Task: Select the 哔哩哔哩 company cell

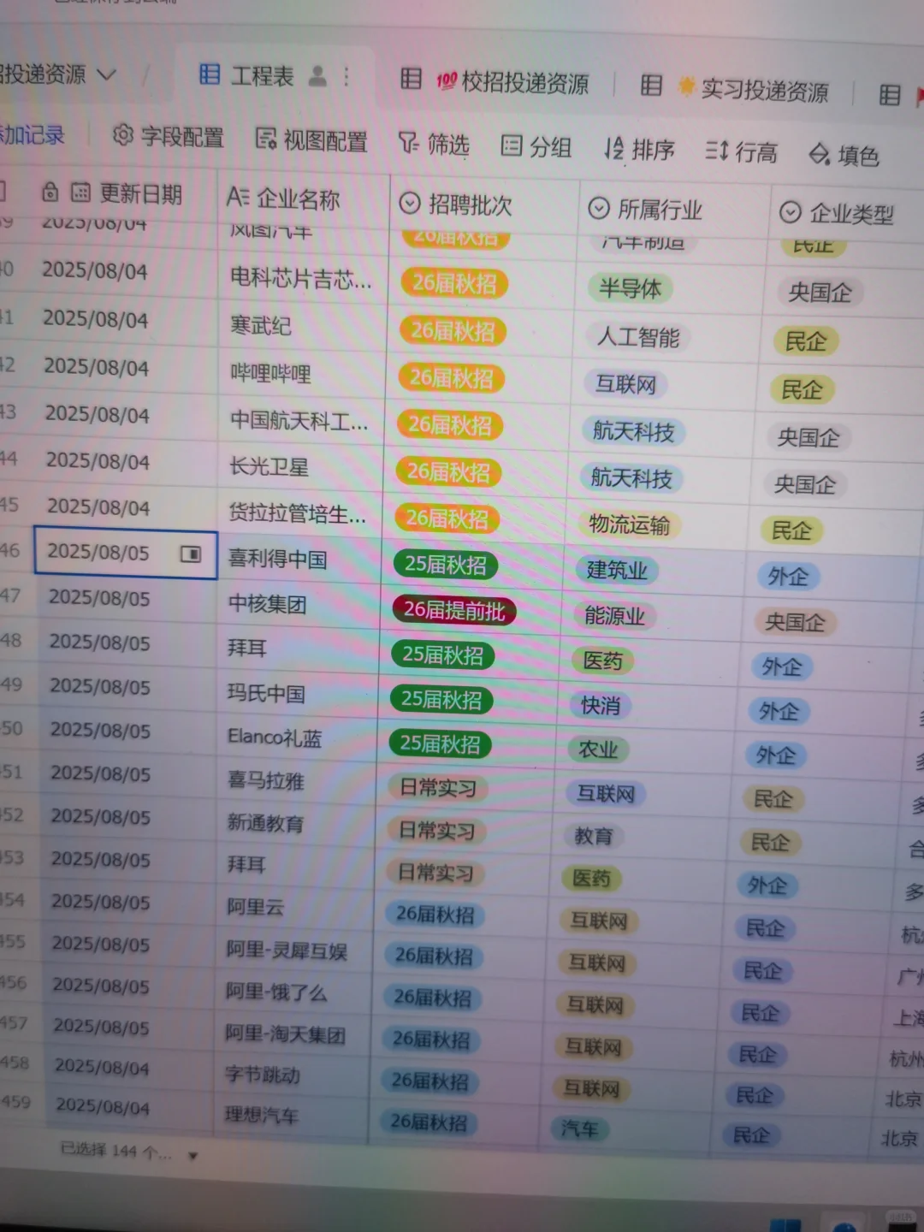Action: (299, 373)
